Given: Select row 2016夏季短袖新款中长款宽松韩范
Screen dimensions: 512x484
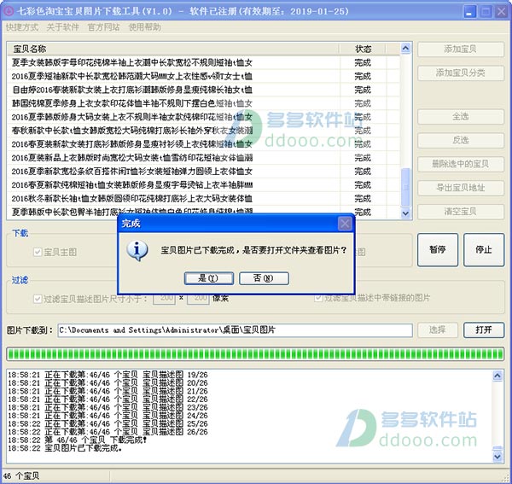Looking at the screenshot, I should (x=203, y=76).
